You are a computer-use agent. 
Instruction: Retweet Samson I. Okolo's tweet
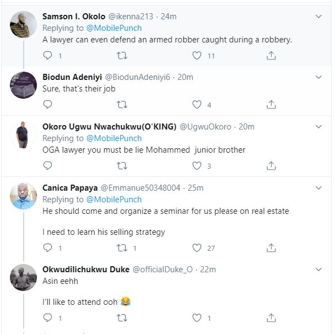tap(122, 55)
